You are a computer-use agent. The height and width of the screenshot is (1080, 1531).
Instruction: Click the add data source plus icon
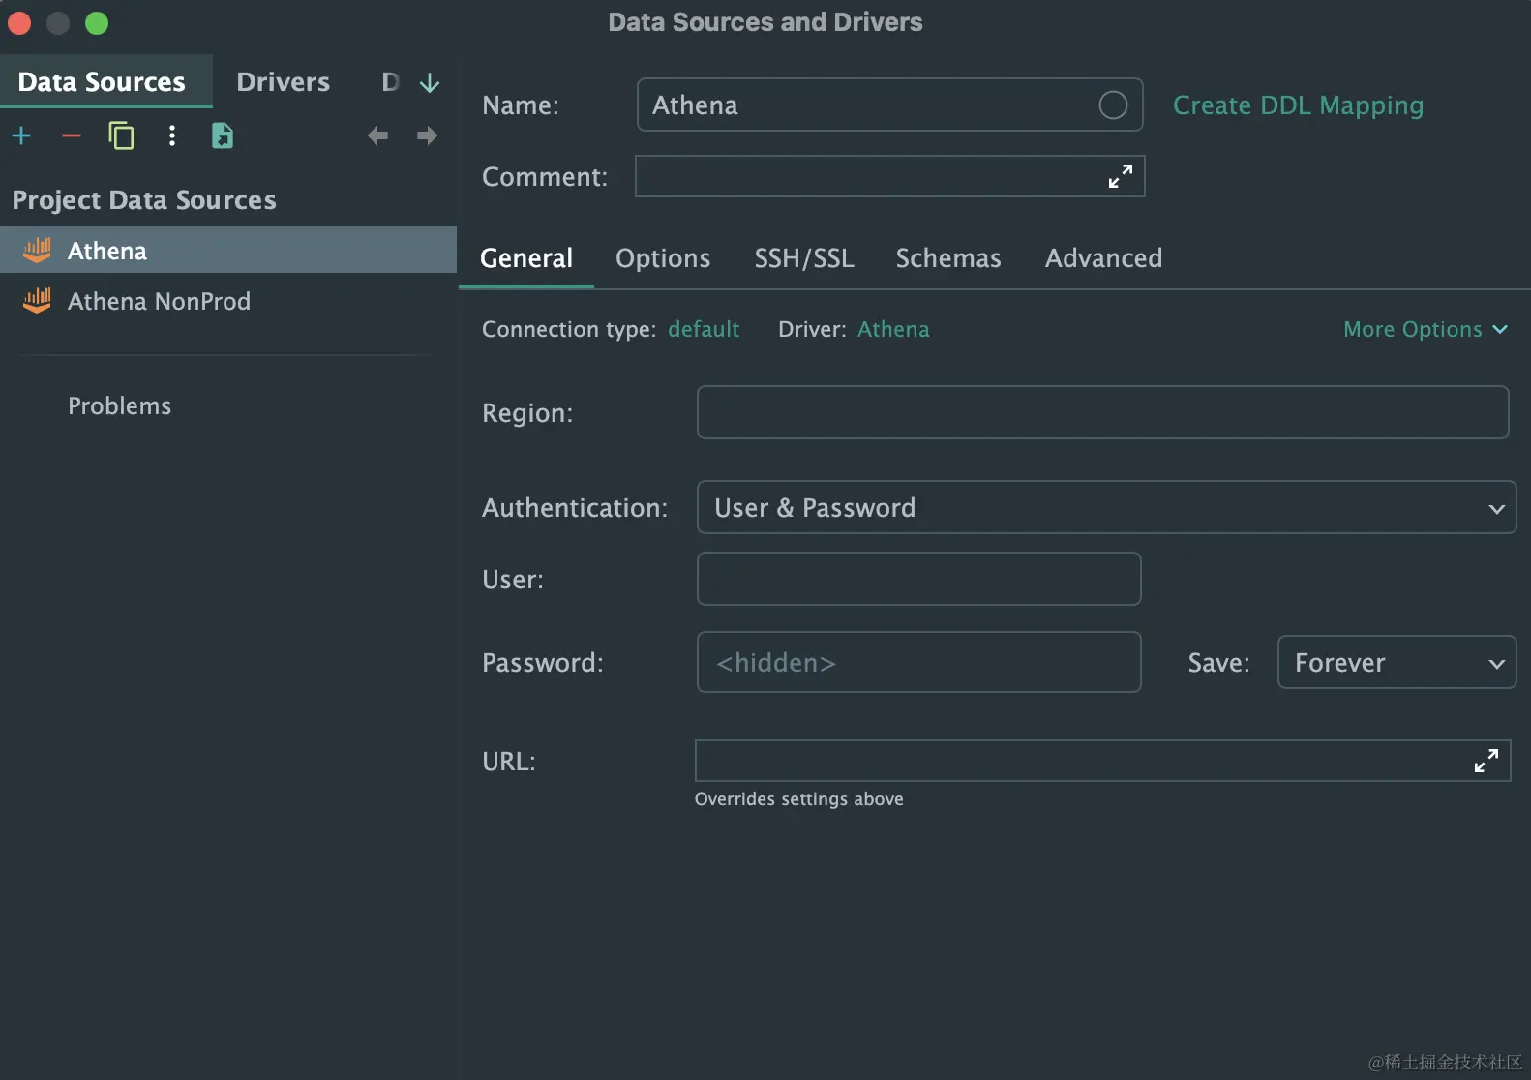coord(21,136)
